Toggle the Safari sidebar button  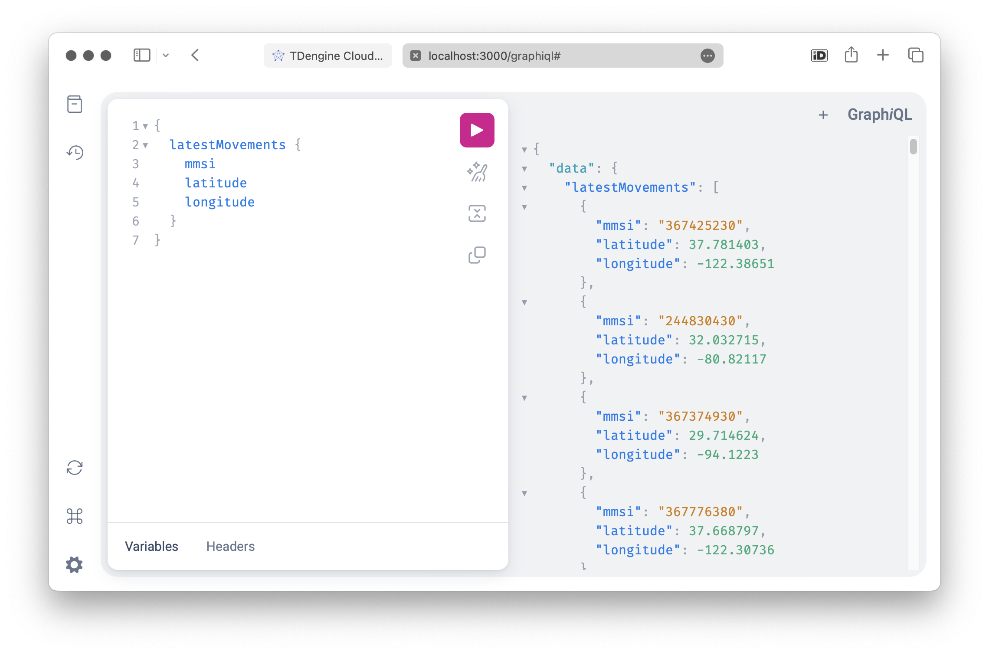(x=142, y=55)
